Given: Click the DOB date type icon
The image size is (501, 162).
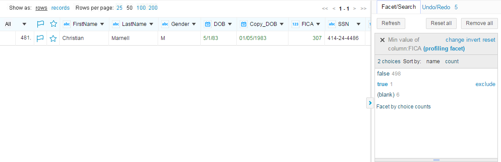Looking at the screenshot, I should 208,24.
